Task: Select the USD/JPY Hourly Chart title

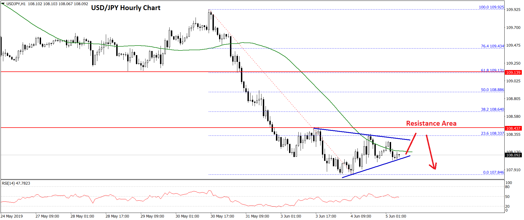Action: tap(126, 8)
